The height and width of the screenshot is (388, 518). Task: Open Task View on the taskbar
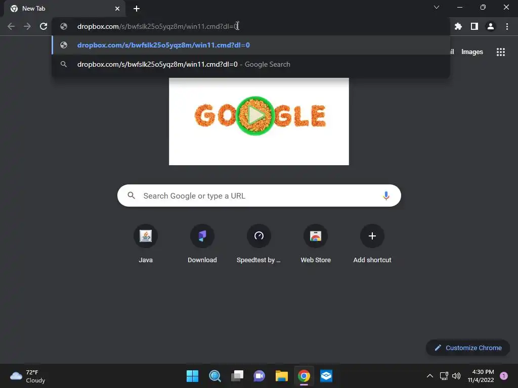tap(237, 376)
